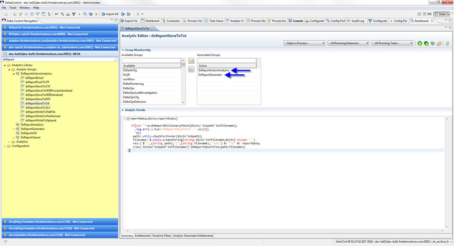Select the webdev.firstderivatives.com:2001 connection bar

coord(60,41)
